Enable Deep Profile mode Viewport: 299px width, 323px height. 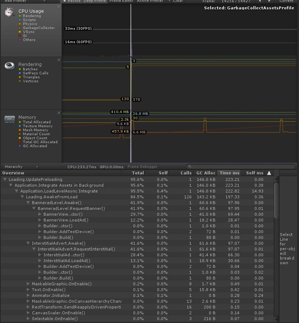[95, 1]
